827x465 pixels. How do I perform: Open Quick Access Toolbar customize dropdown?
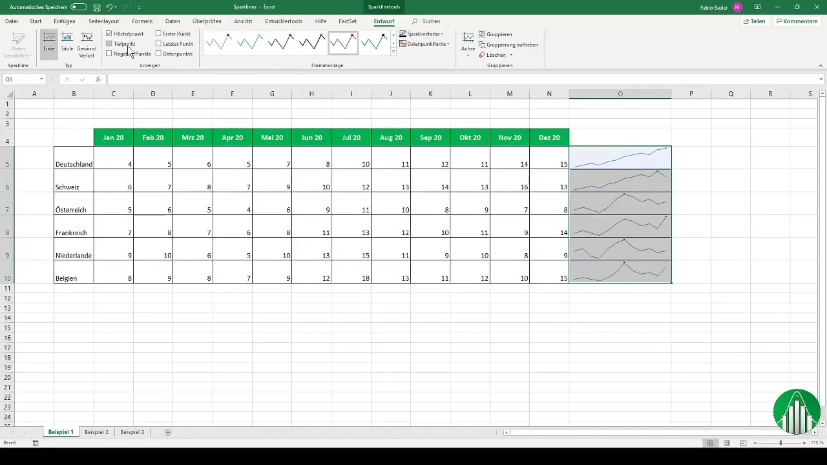(x=139, y=6)
